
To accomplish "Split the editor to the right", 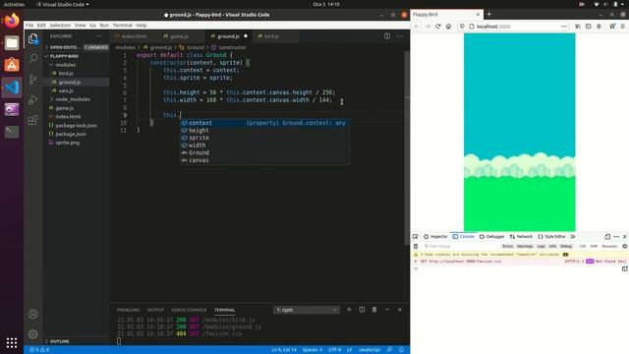I will click(x=387, y=36).
